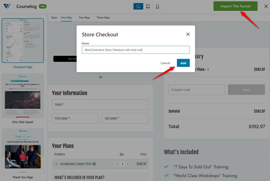
Task: Click the product price $392.97 in Your Plans
Action: (x=141, y=164)
